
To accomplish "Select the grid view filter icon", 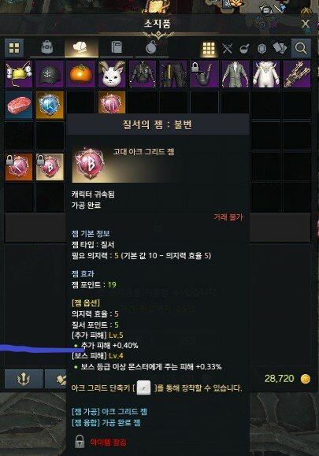I will point(209,48).
